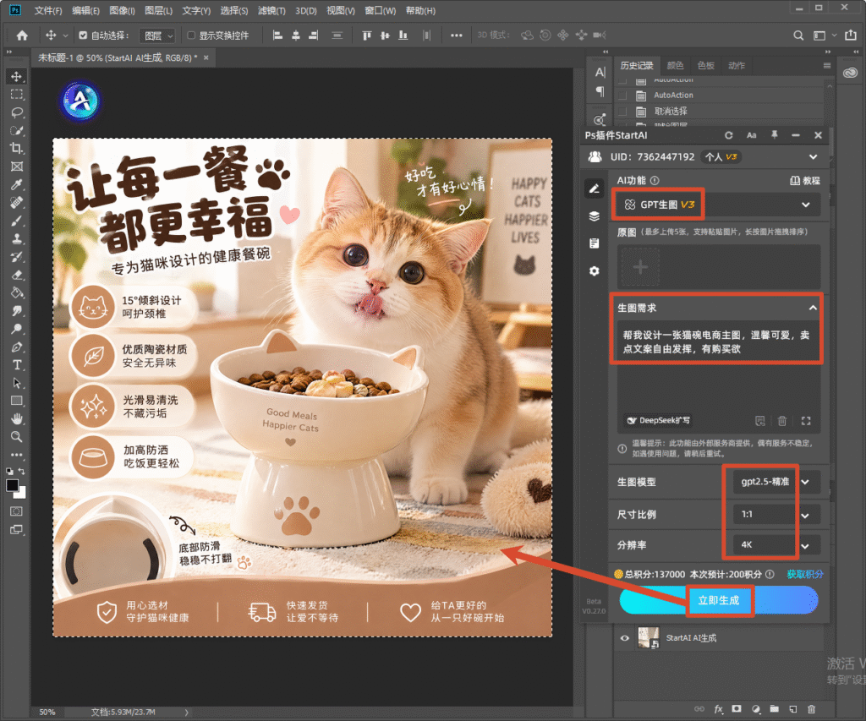This screenshot has width=866, height=721.
Task: Toggle history state box beside AutoAction
Action: 622,96
